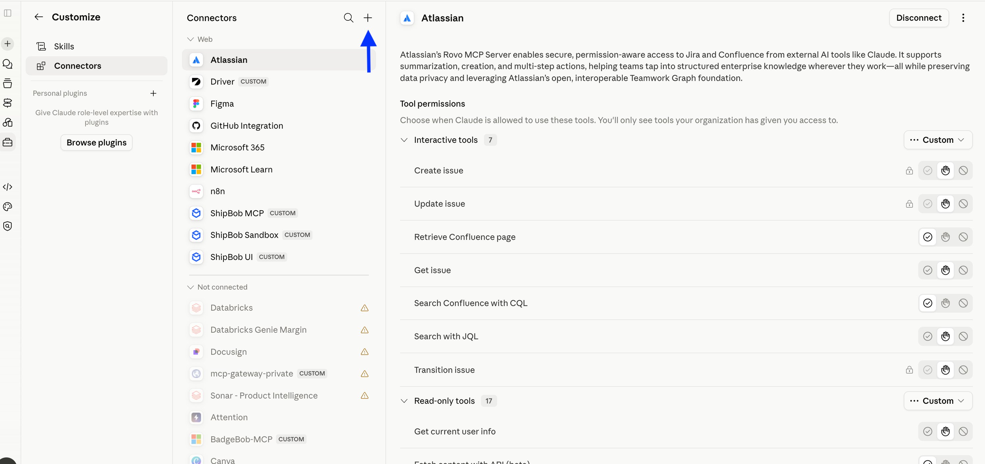The image size is (985, 464).
Task: Click the Atlassian logo in the header
Action: pos(407,18)
